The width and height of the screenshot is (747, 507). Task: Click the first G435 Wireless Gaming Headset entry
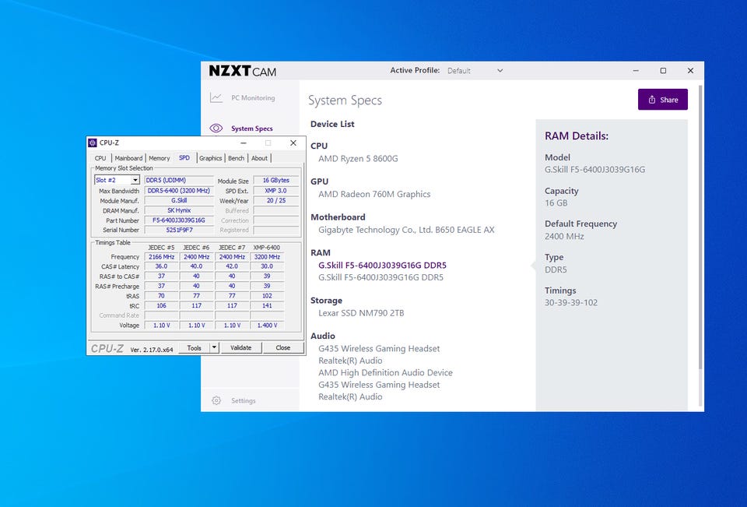(x=379, y=349)
